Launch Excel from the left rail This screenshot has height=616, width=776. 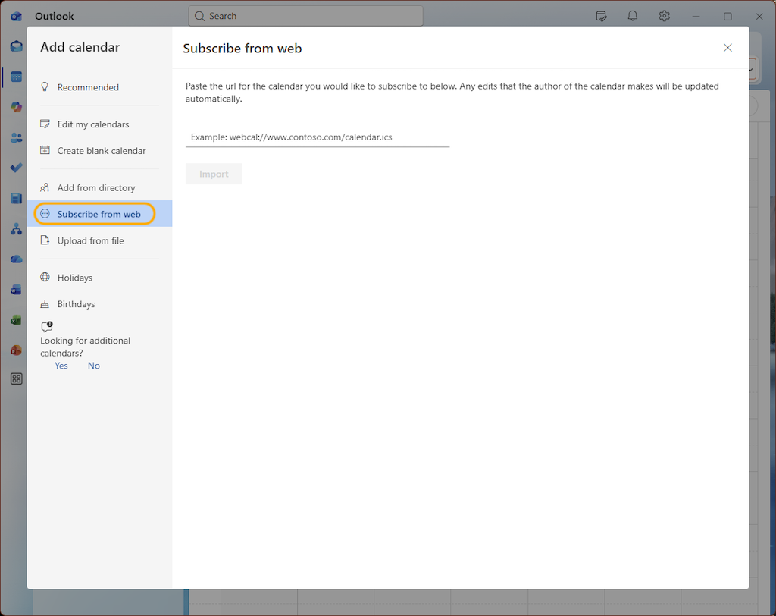click(16, 319)
